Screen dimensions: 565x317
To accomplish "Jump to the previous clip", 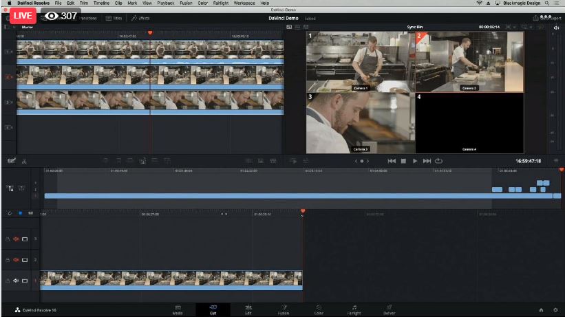I will coord(392,161).
